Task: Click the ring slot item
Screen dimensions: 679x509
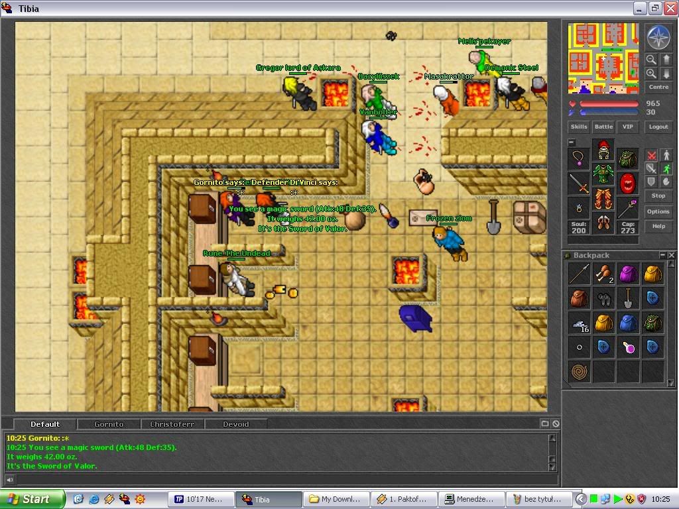Action: tap(579, 208)
